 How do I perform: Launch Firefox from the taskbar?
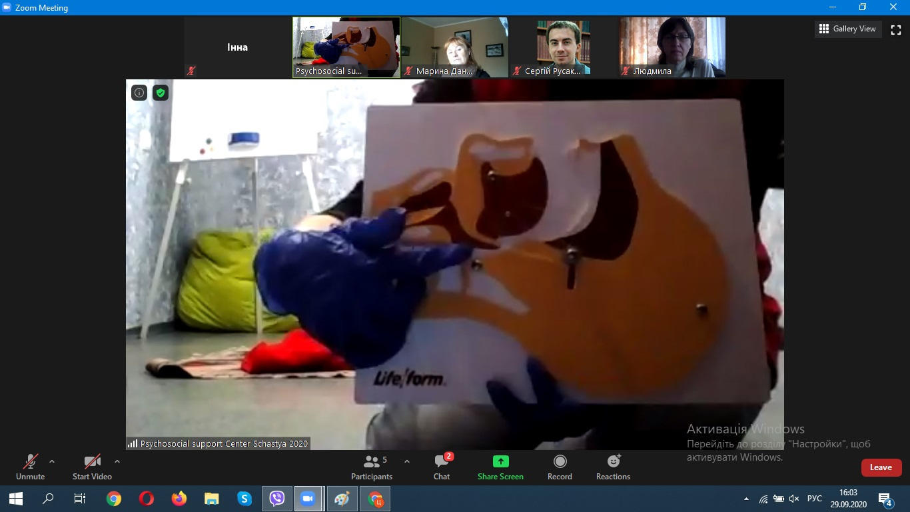pos(179,499)
